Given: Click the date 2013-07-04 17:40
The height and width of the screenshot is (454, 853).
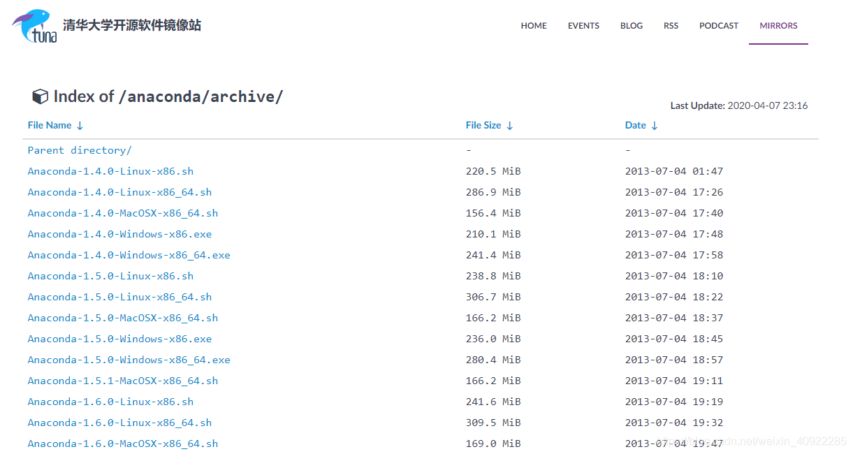Looking at the screenshot, I should [x=674, y=213].
